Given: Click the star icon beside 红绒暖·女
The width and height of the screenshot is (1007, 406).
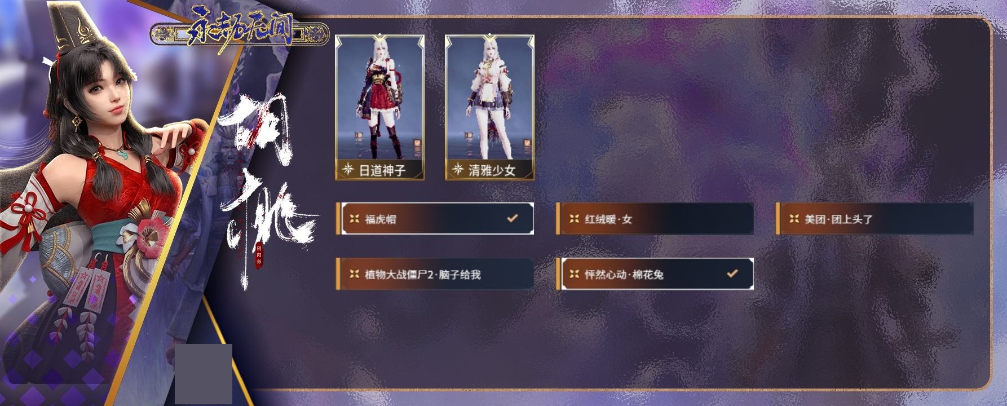Looking at the screenshot, I should (x=574, y=219).
